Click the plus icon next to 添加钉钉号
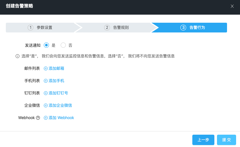 pos(46,93)
